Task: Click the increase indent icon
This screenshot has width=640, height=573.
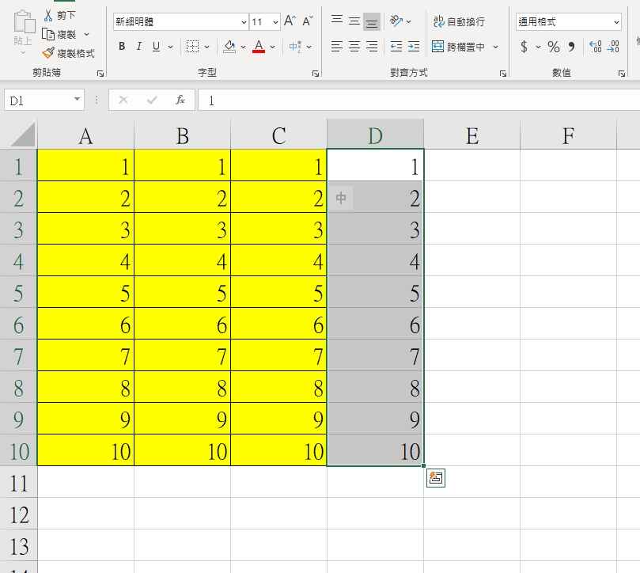Action: point(414,47)
